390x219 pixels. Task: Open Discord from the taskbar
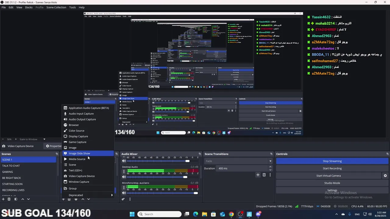click(258, 214)
